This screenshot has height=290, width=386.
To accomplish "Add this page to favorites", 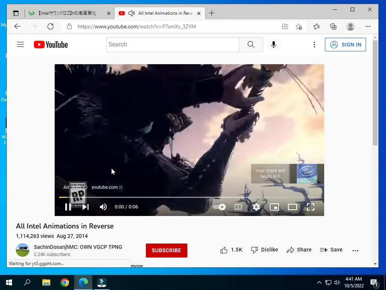I will pos(299,26).
